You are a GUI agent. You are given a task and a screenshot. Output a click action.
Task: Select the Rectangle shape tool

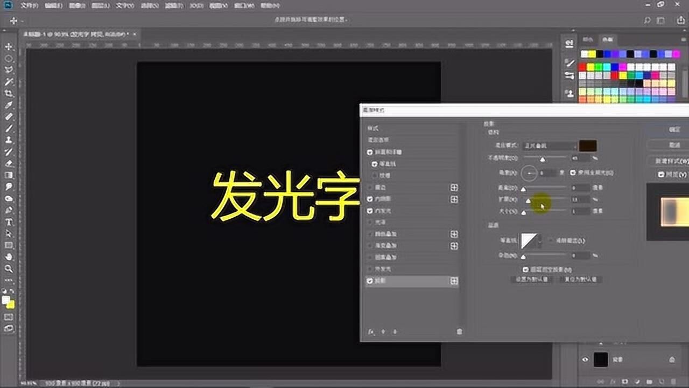9,245
